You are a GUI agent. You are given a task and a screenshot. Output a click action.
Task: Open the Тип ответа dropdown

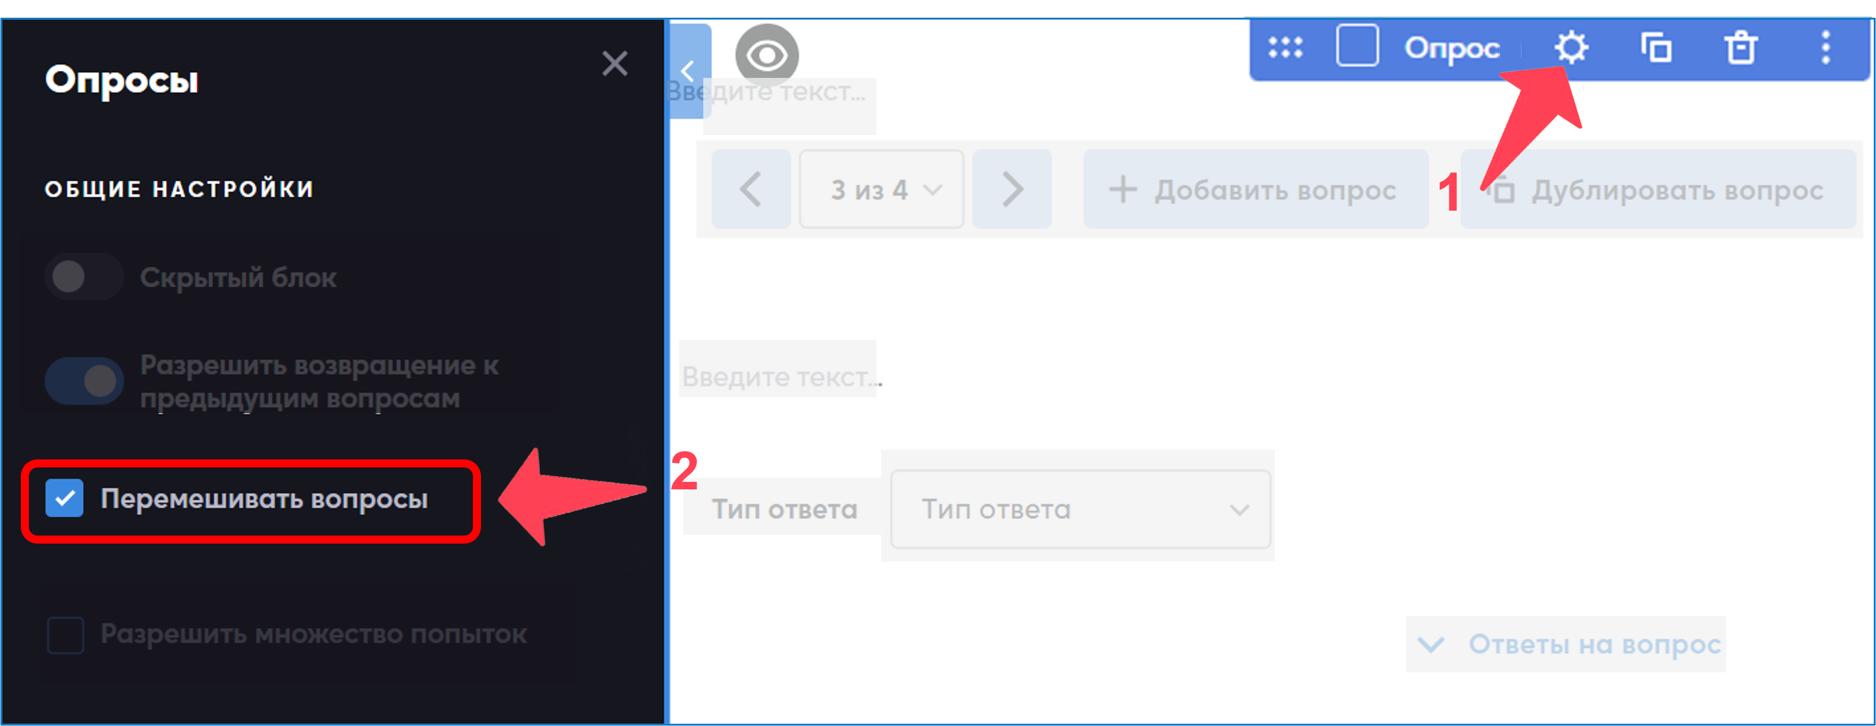click(x=1081, y=509)
